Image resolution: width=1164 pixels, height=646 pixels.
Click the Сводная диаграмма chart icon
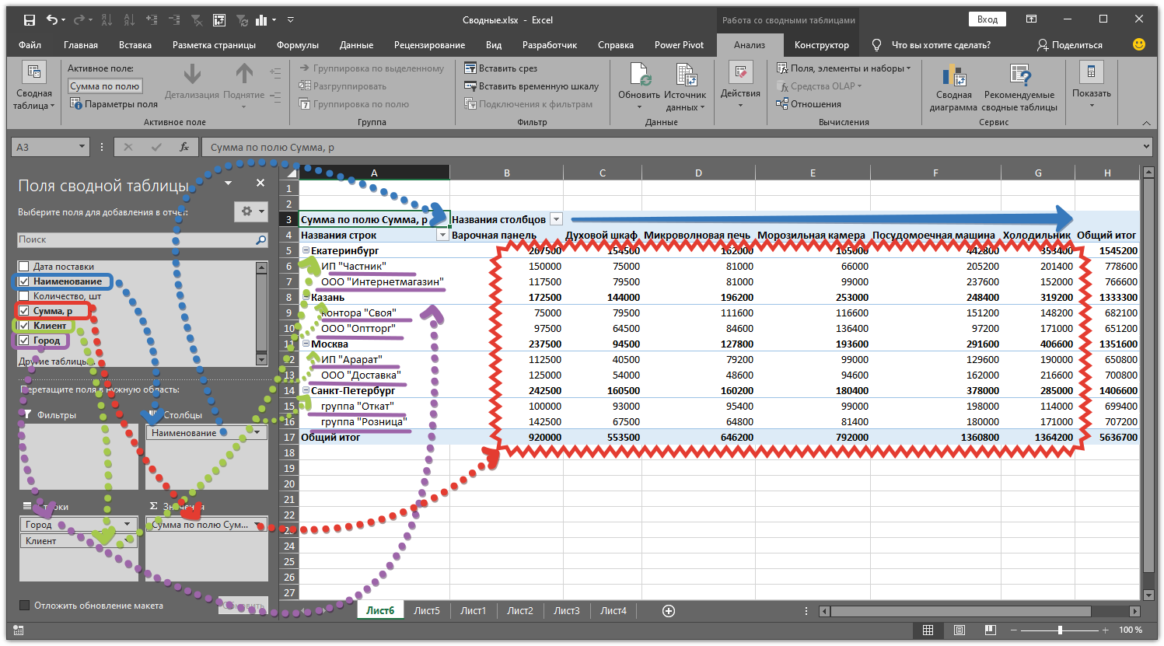(x=953, y=77)
